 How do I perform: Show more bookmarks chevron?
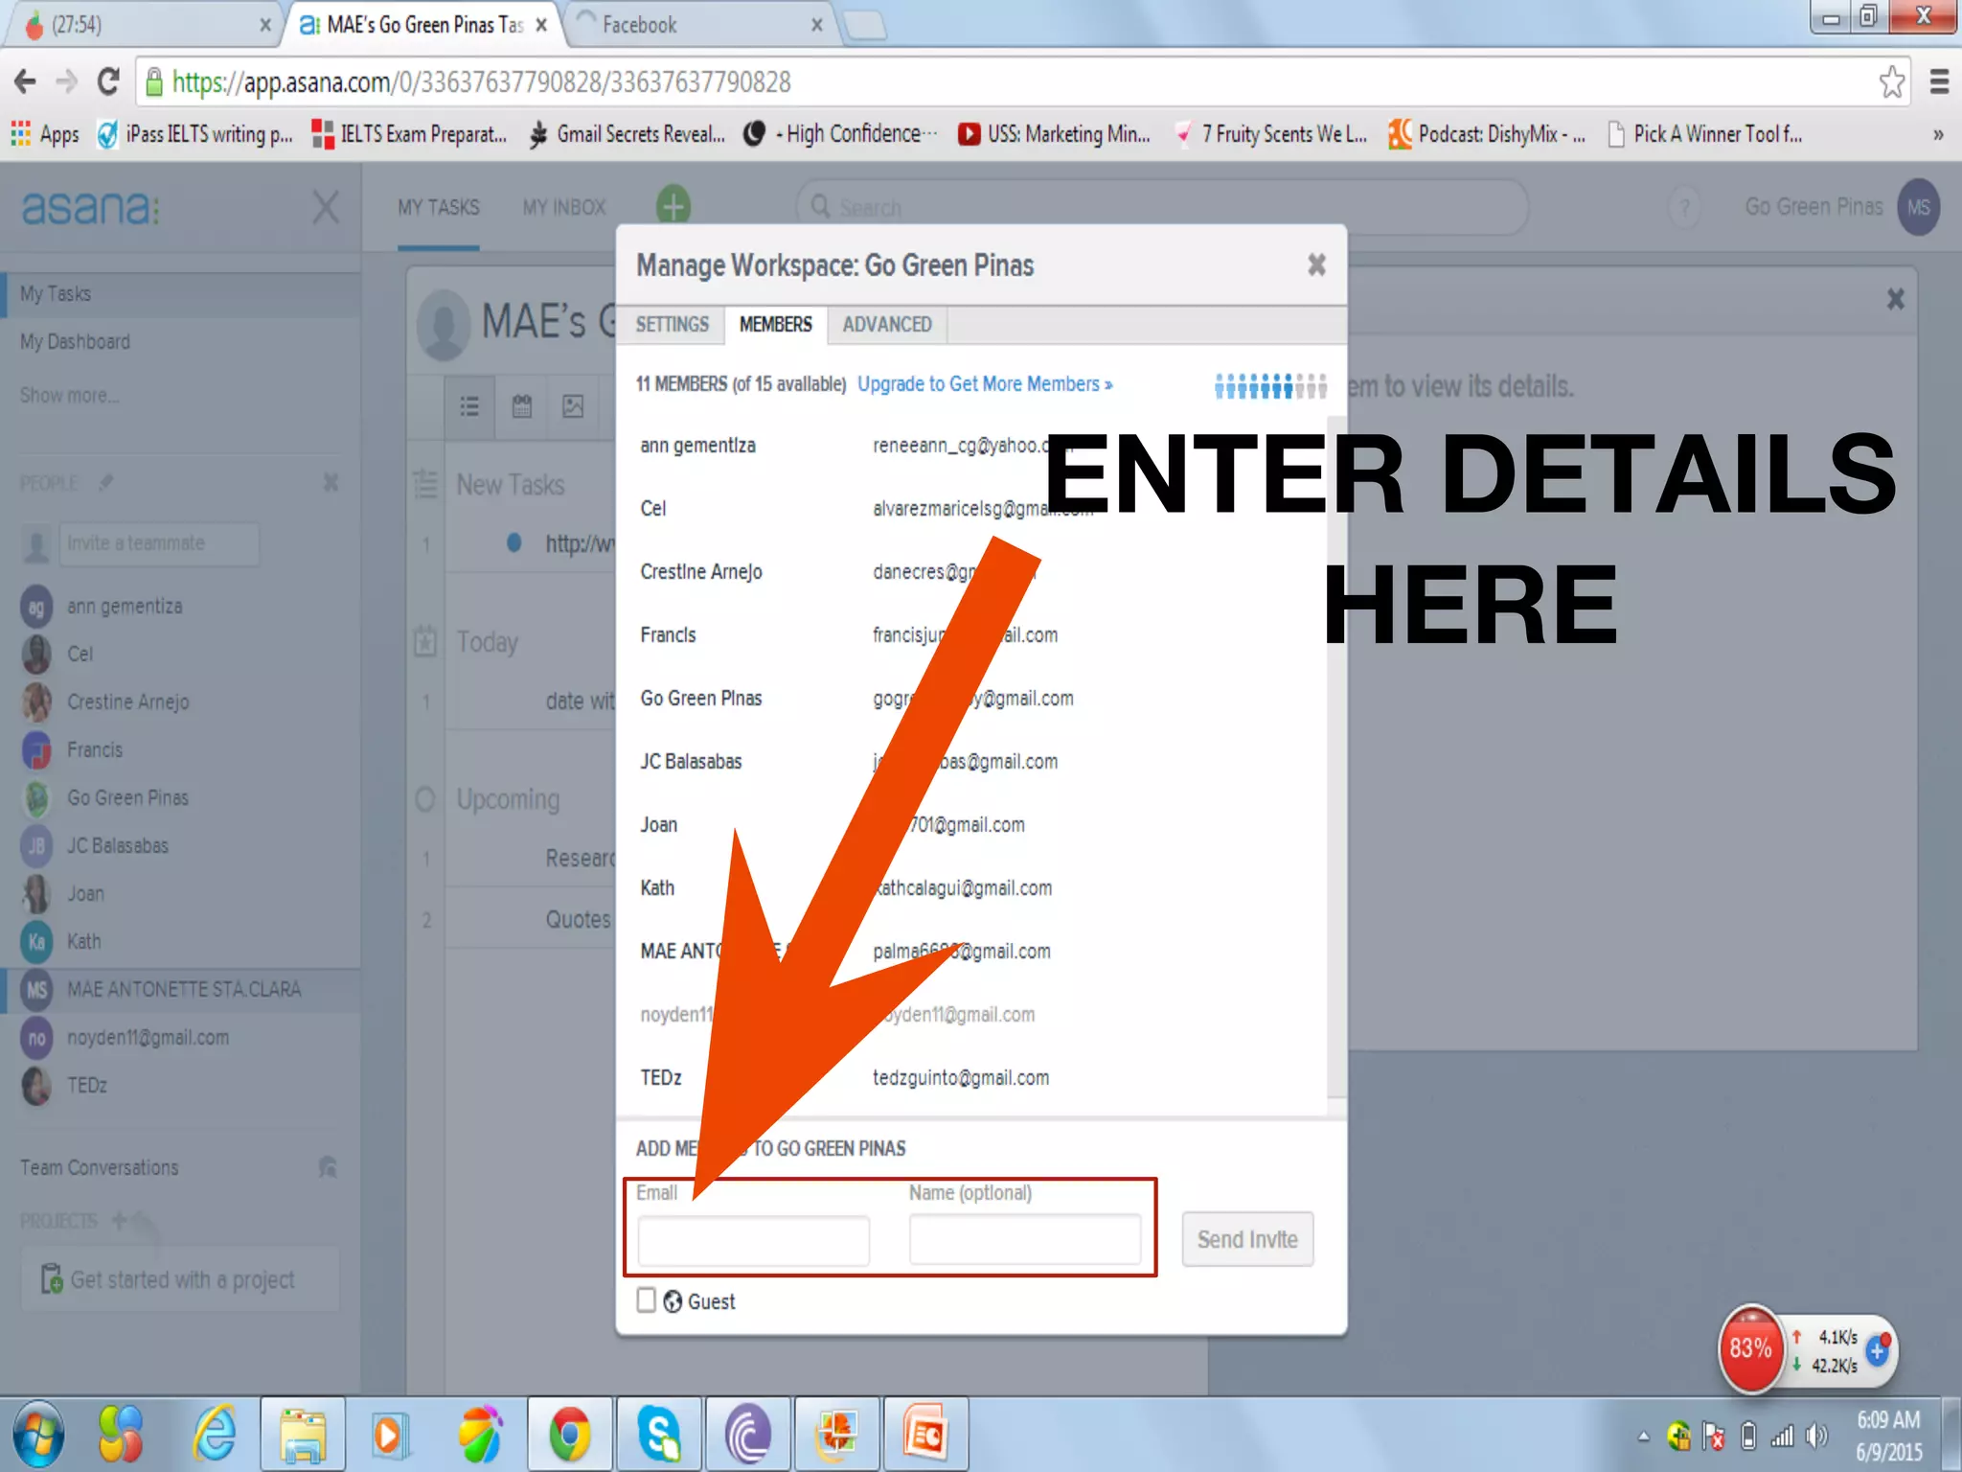(x=1938, y=134)
